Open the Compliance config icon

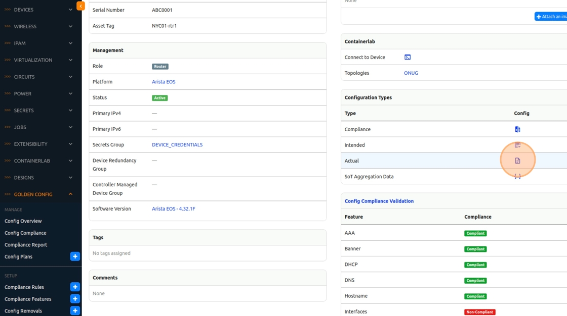point(517,129)
